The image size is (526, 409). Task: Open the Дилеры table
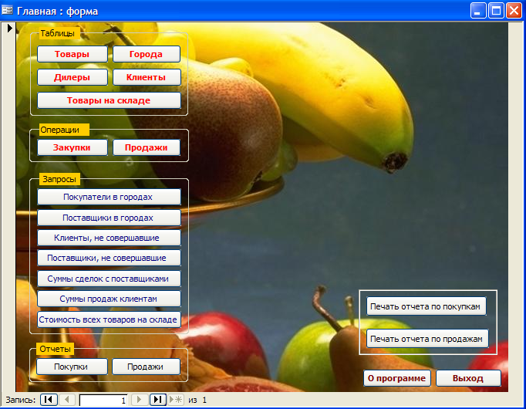click(72, 77)
